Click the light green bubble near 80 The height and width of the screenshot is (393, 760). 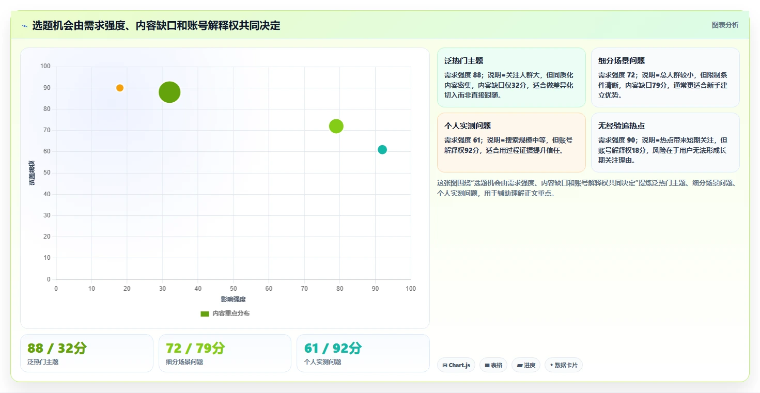coord(336,126)
